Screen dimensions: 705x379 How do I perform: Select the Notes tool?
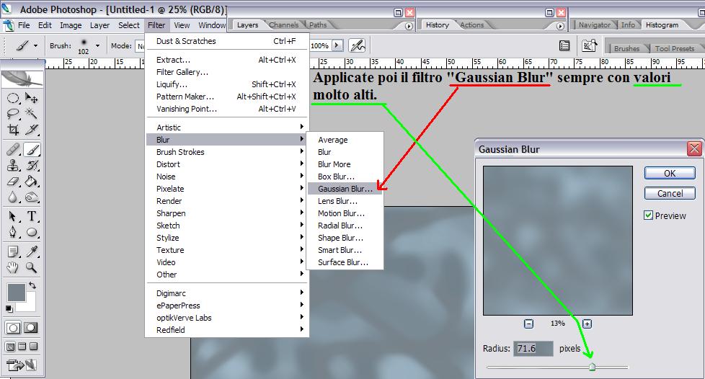click(12, 251)
